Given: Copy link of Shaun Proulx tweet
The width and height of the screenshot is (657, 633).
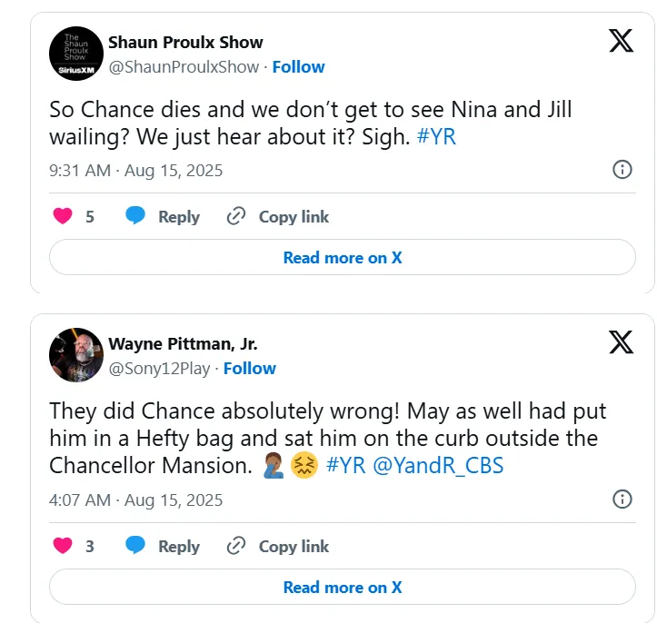Looking at the screenshot, I should (x=278, y=216).
